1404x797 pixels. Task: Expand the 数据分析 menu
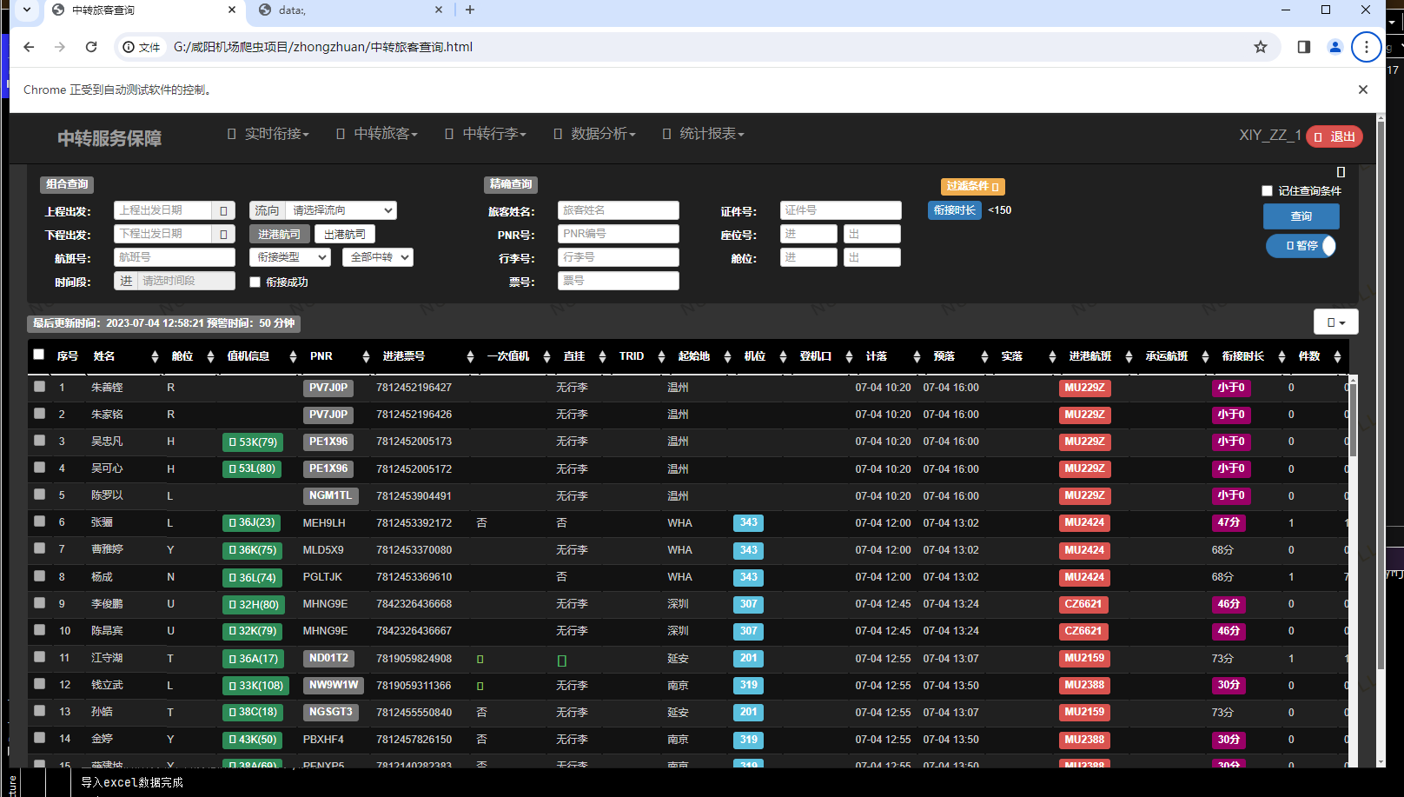pyautogui.click(x=595, y=134)
